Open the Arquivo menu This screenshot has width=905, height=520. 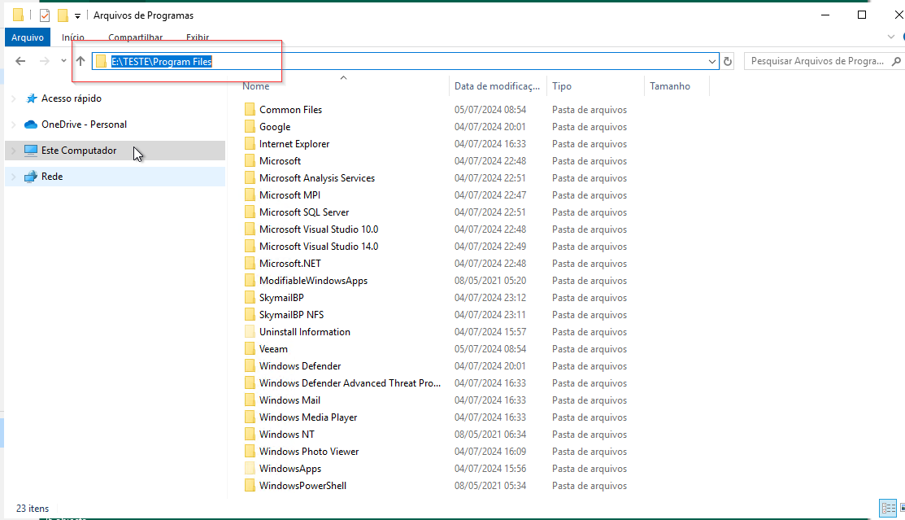point(28,37)
